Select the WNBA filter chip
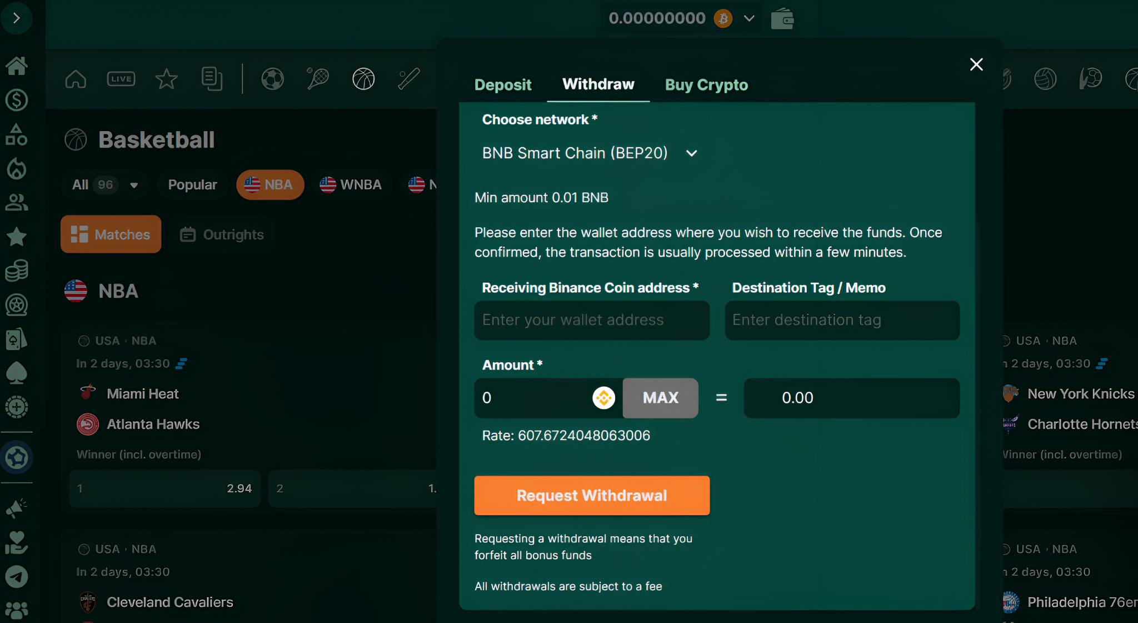The image size is (1138, 623). pos(351,185)
